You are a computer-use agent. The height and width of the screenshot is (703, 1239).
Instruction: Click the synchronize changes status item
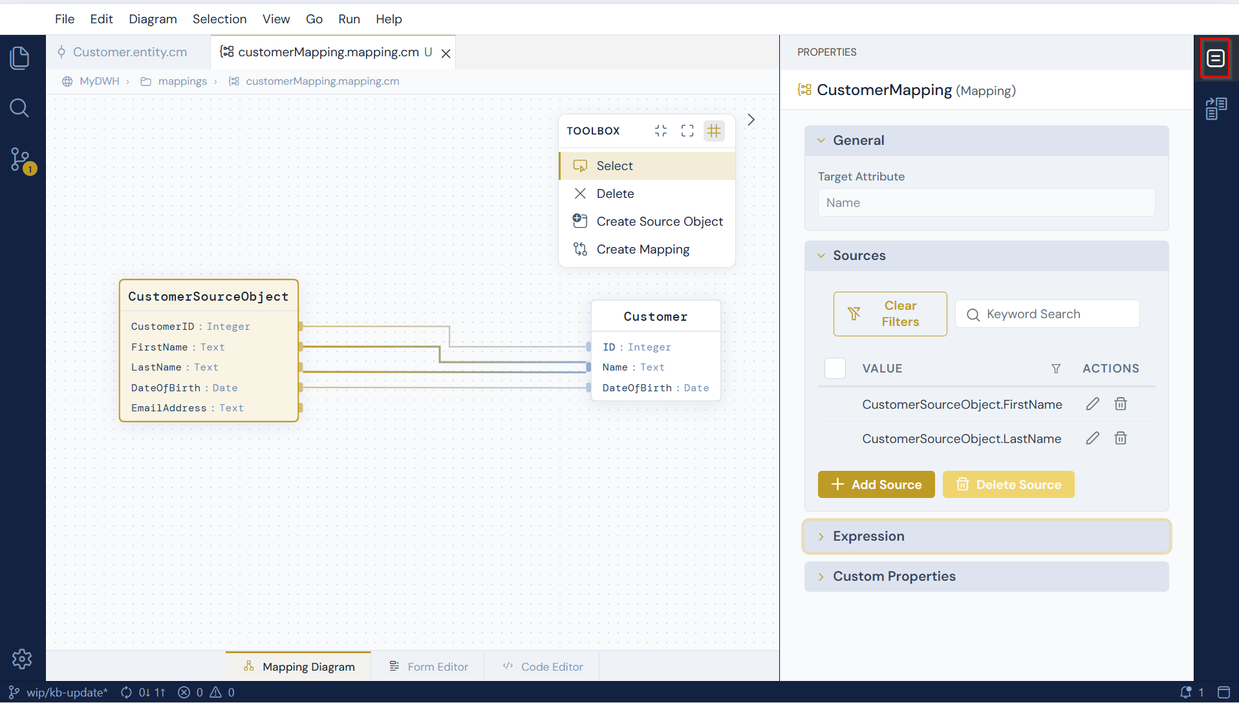143,692
